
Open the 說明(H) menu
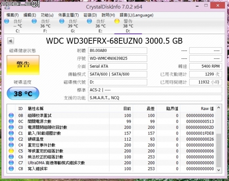(x=108, y=15)
